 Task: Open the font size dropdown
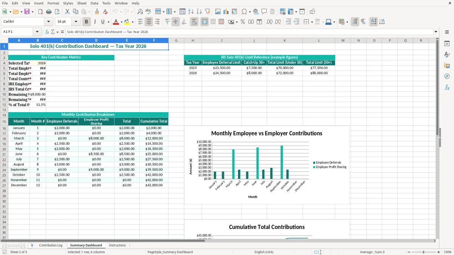point(76,22)
